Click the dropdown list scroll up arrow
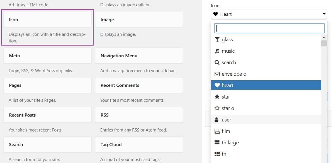332x163 pixels. (x=324, y=38)
